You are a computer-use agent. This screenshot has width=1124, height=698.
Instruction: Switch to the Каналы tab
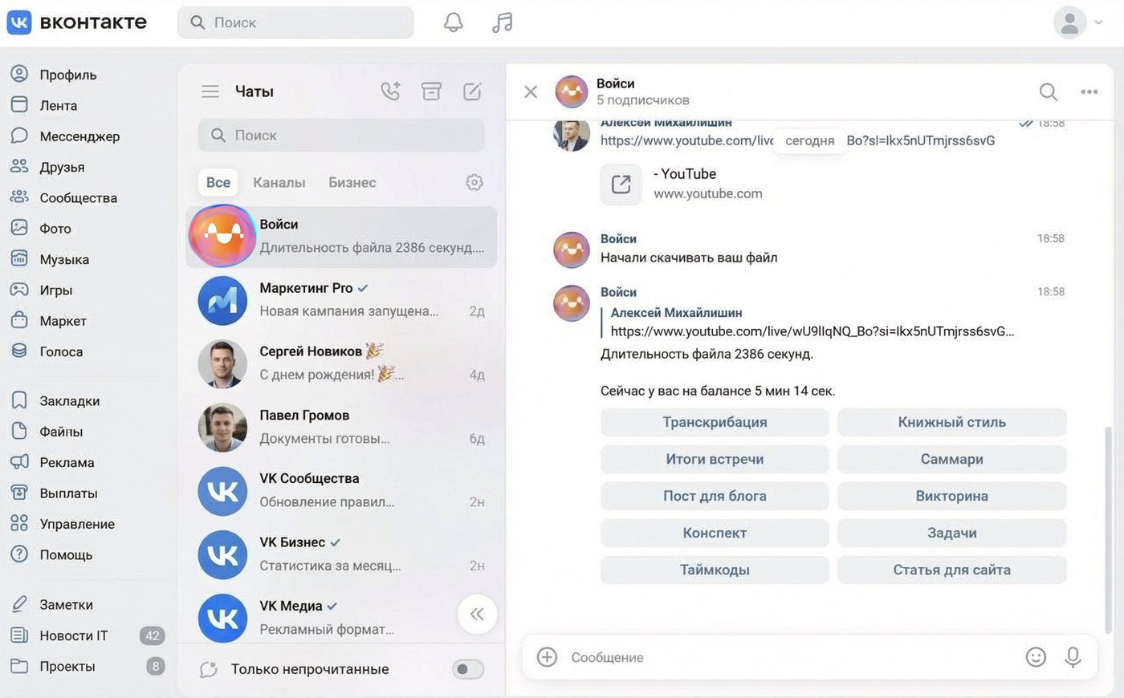(279, 182)
